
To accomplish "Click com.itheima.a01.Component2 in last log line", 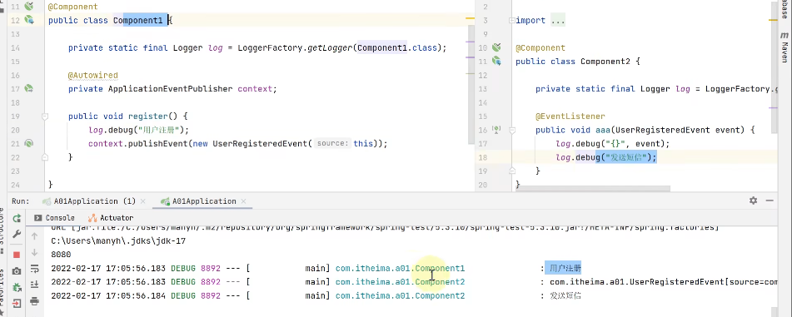I will tap(400, 295).
